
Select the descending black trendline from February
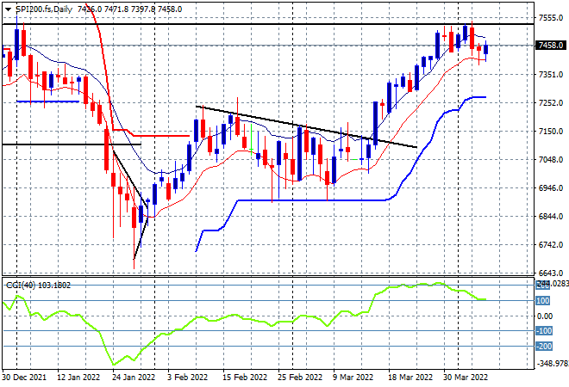pos(307,127)
